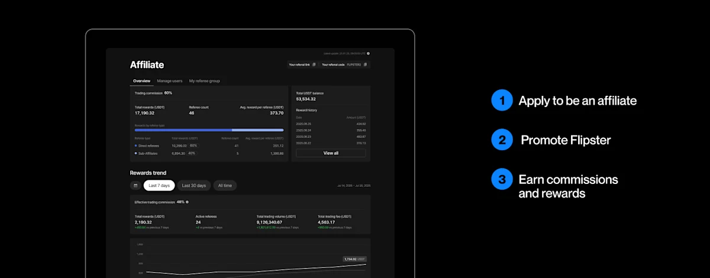710x278 pixels.
Task: Open the calendar date picker icon
Action: point(135,186)
